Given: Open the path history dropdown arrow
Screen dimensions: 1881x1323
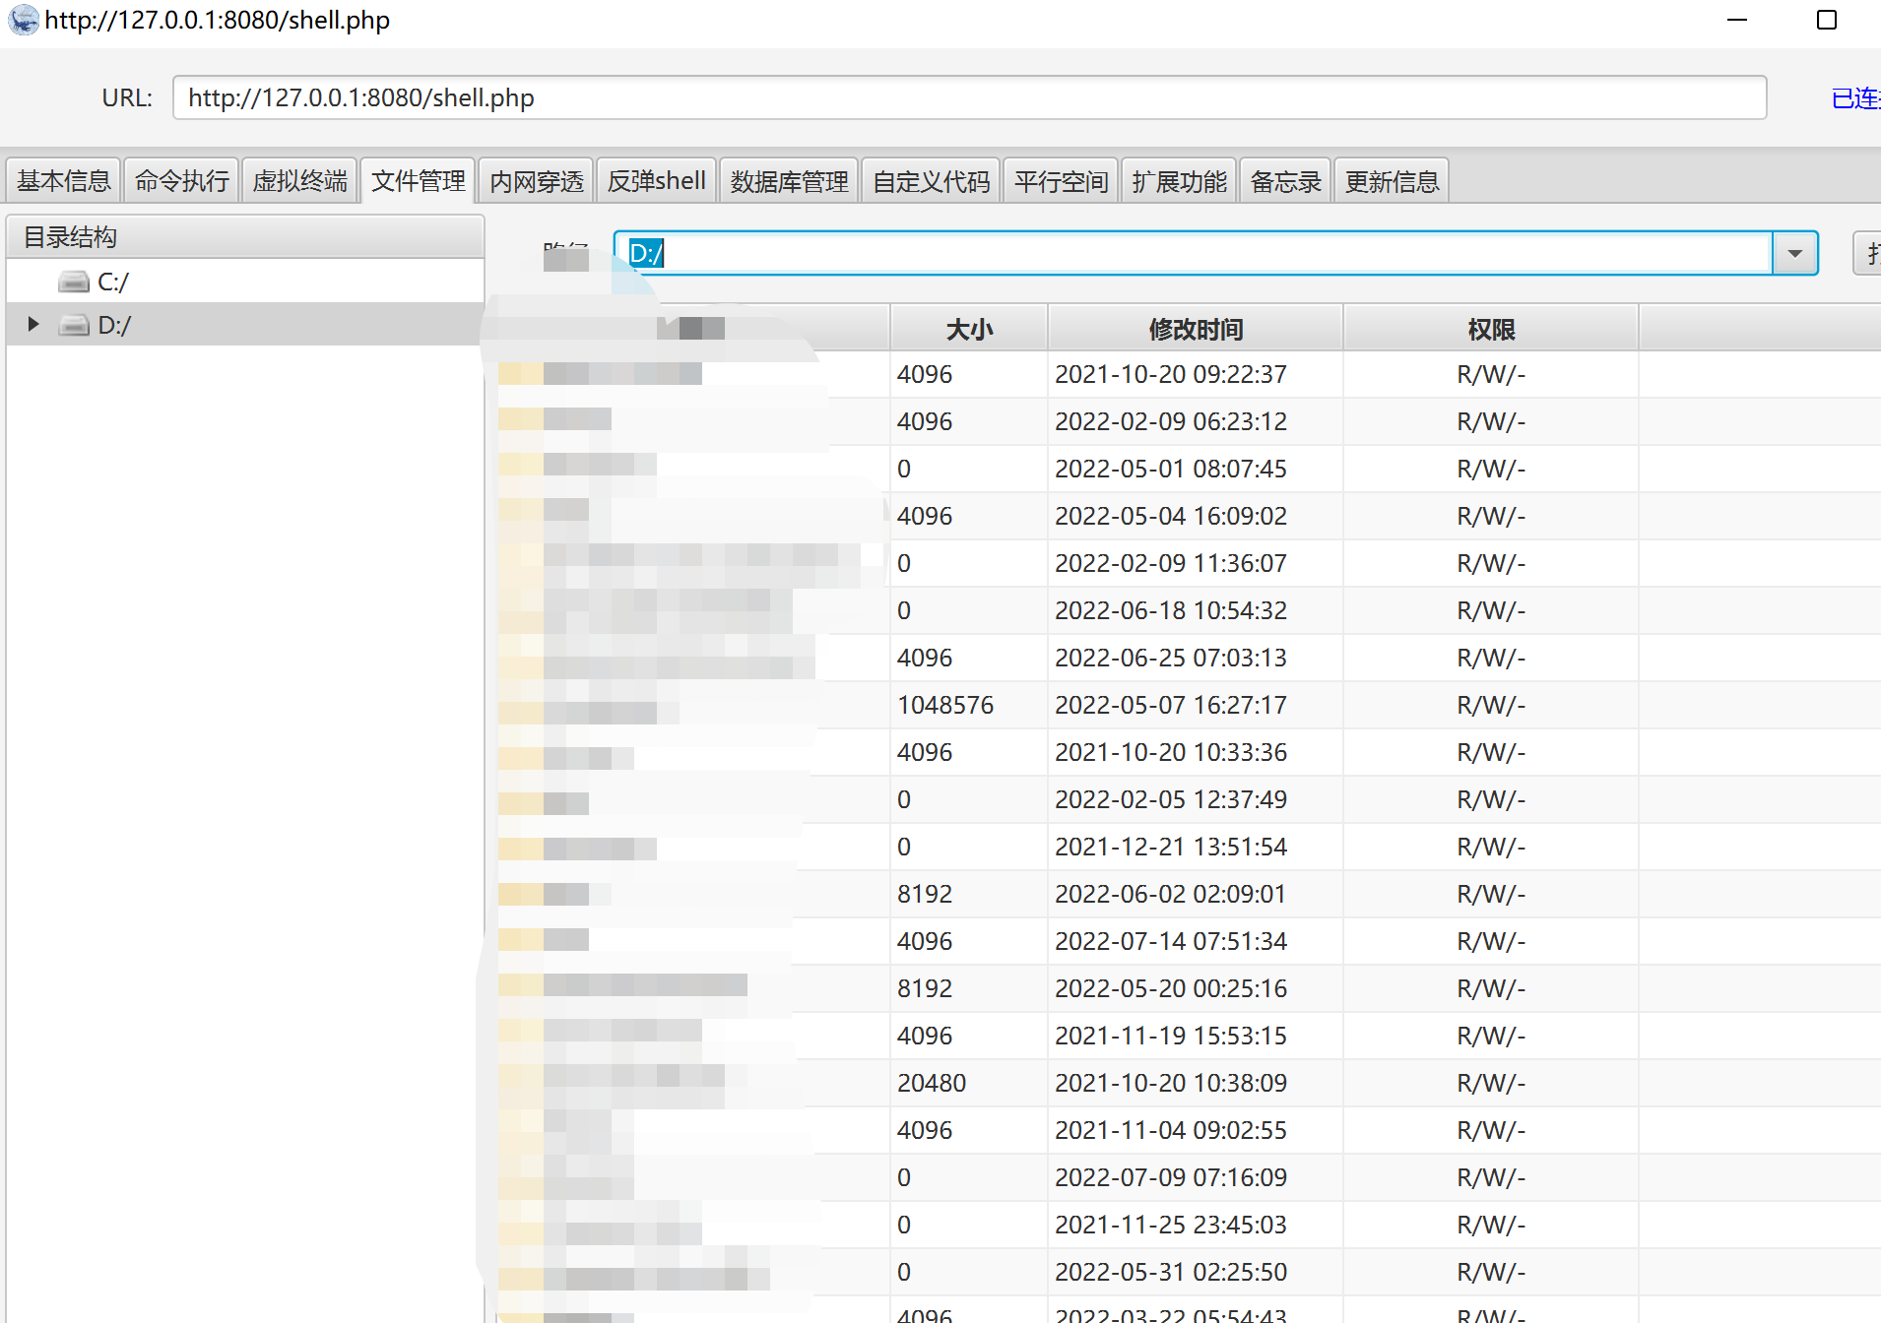Looking at the screenshot, I should [x=1794, y=253].
